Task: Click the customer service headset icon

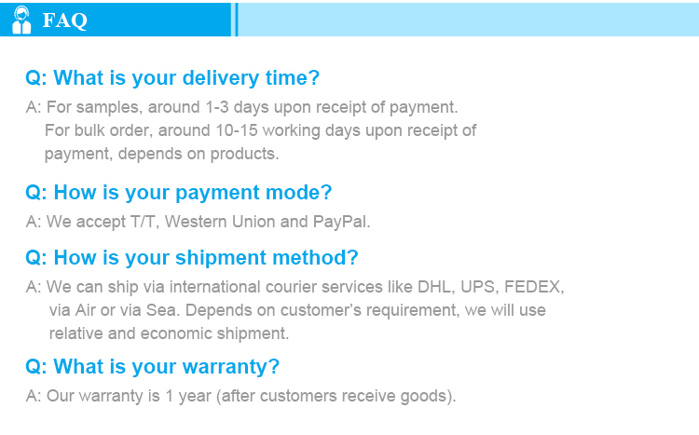Action: pos(21,20)
